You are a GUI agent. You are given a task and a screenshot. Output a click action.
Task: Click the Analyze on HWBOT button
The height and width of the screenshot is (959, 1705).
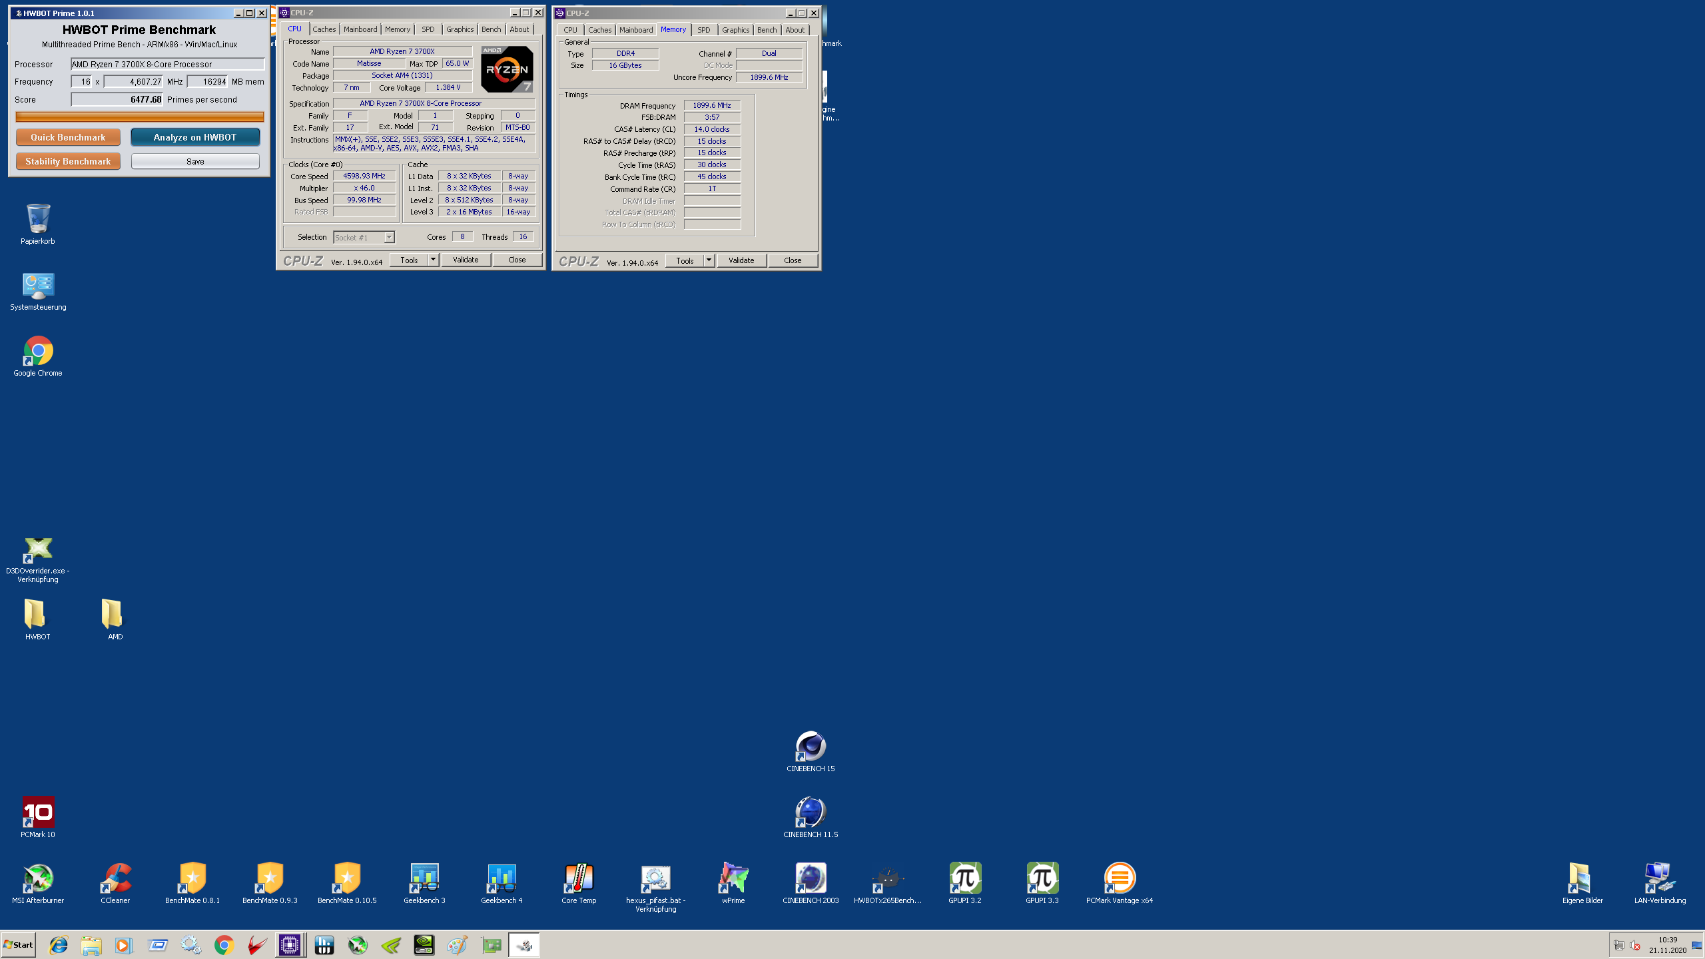tap(195, 137)
